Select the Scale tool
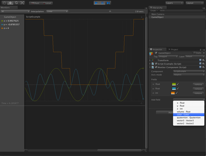Screen dimensions: 206x156 click(22, 3)
